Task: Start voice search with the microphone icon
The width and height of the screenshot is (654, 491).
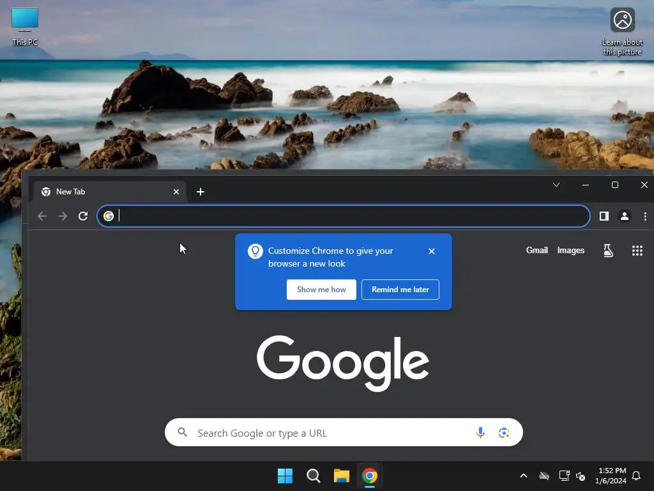Action: [480, 433]
